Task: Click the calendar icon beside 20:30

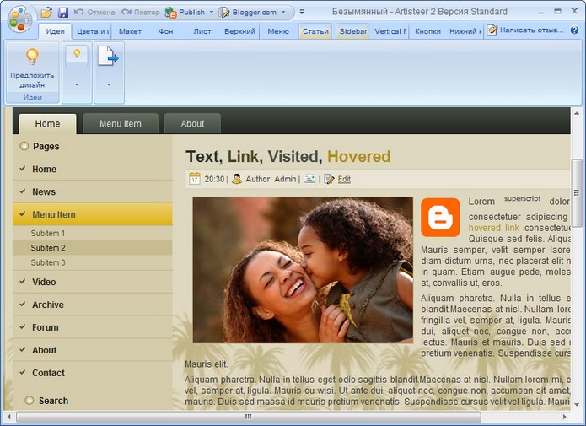Action: (x=194, y=179)
